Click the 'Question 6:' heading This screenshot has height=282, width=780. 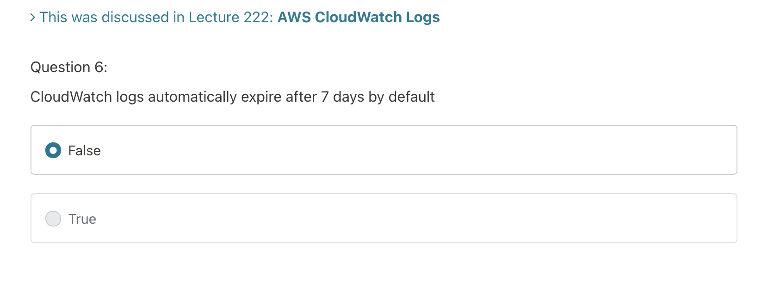click(x=69, y=67)
